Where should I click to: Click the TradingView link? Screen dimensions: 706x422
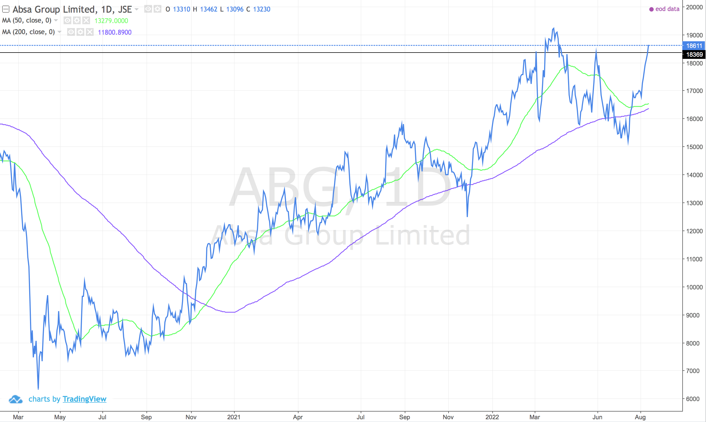[x=85, y=399]
